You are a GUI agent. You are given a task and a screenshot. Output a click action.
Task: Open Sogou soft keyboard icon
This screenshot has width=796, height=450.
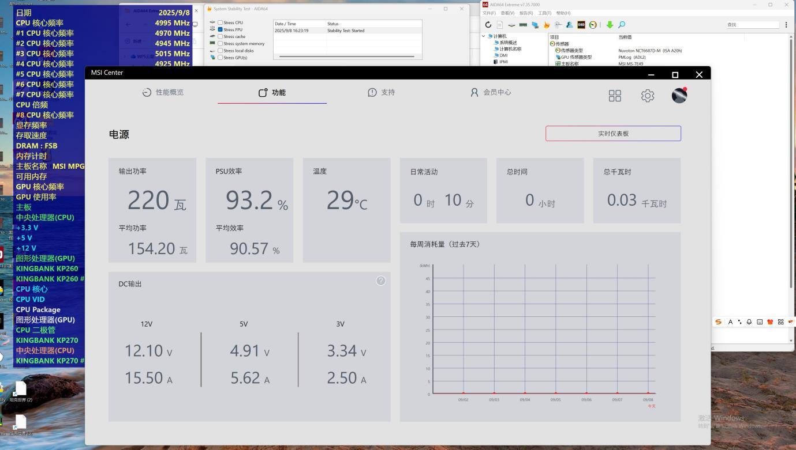(x=760, y=322)
